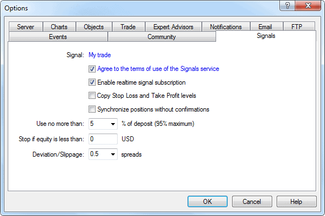Viewport: 325px width, 216px height.
Task: Enable Copy Stop Loss and Take Profit levels
Action: pyautogui.click(x=92, y=96)
